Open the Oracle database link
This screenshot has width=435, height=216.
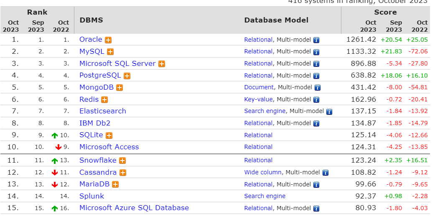pyautogui.click(x=91, y=39)
